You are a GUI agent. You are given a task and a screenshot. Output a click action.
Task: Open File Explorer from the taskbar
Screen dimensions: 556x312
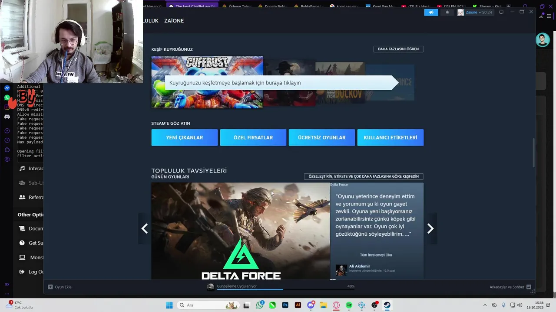click(x=323, y=305)
